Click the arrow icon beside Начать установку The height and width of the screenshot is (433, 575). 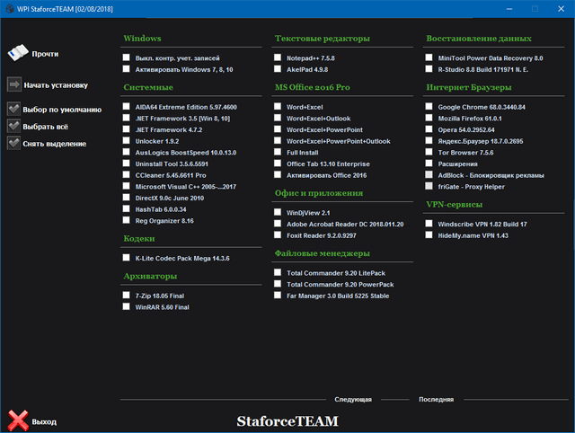pyautogui.click(x=14, y=84)
